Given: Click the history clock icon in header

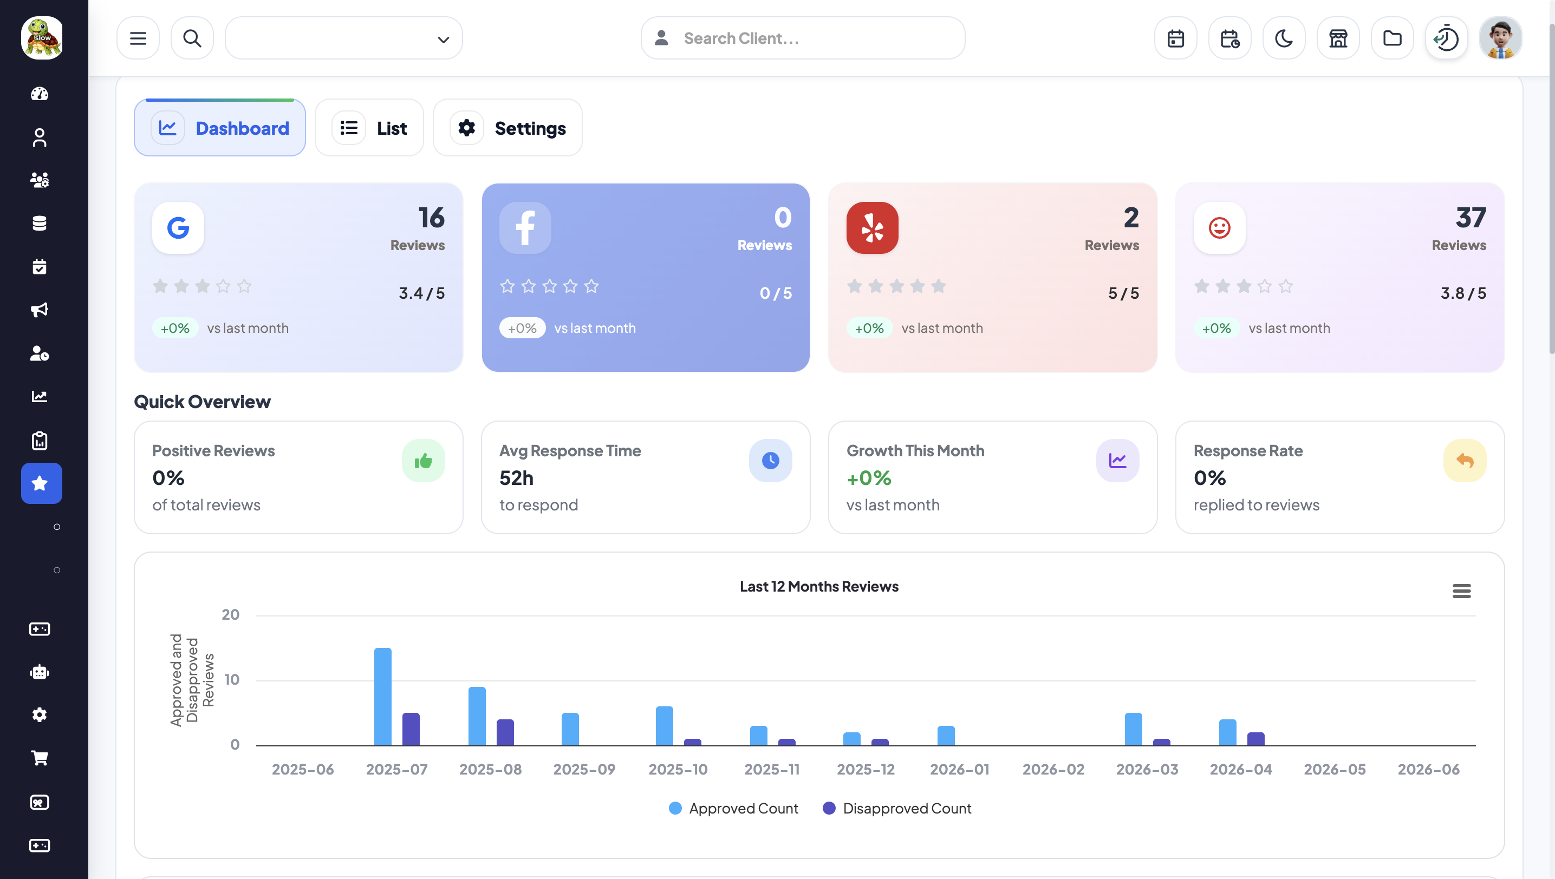Looking at the screenshot, I should [1446, 38].
